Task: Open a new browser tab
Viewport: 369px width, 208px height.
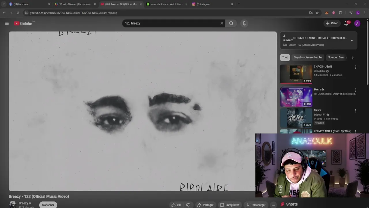Action: pyautogui.click(x=239, y=4)
